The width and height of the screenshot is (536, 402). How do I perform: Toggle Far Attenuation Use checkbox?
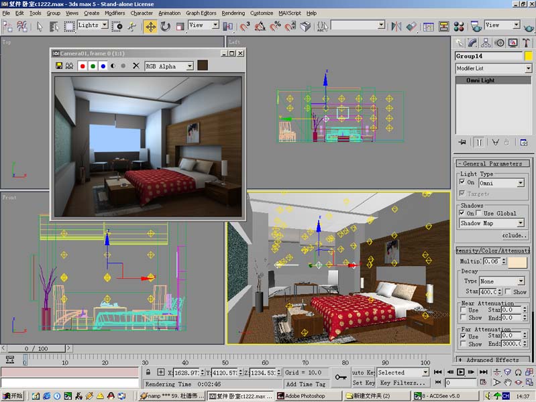pyautogui.click(x=463, y=336)
